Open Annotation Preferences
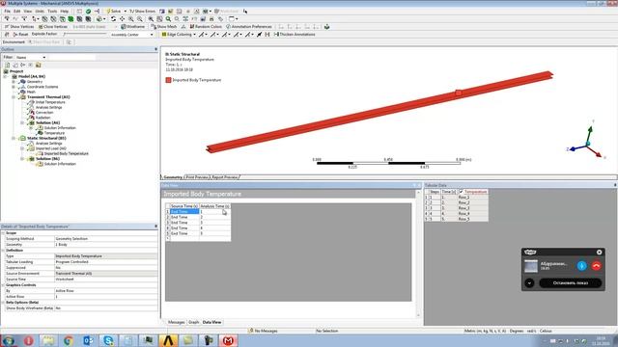Image resolution: width=618 pixels, height=347 pixels. point(249,27)
